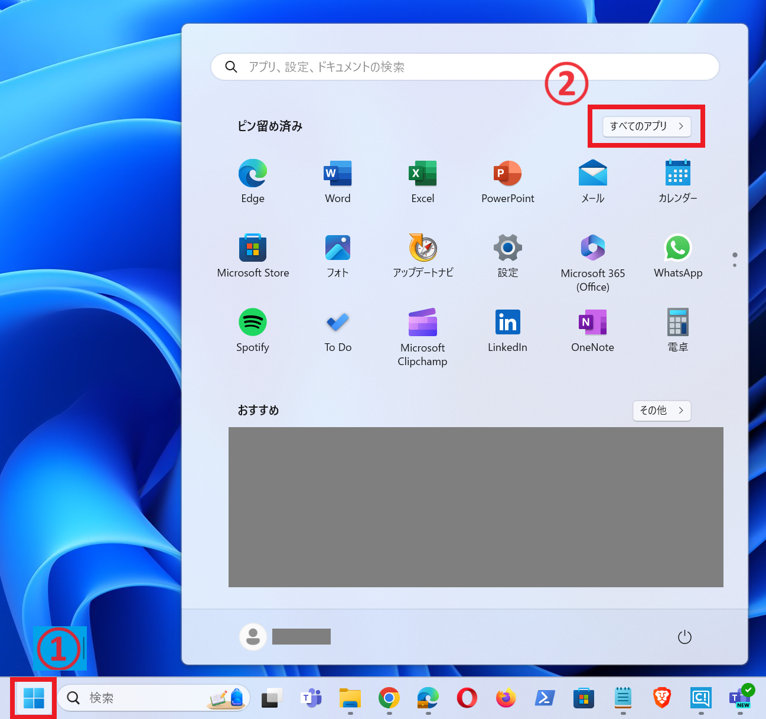Open Microsoft Store on the taskbar
This screenshot has height=719, width=766.
tap(584, 698)
